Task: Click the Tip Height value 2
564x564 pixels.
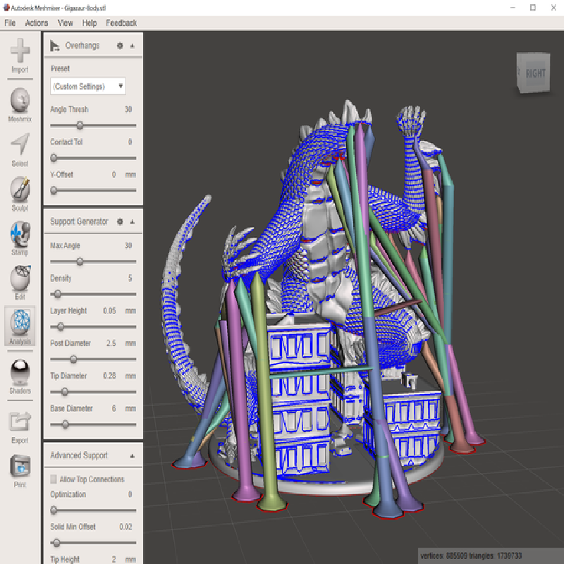Action: coord(114,559)
